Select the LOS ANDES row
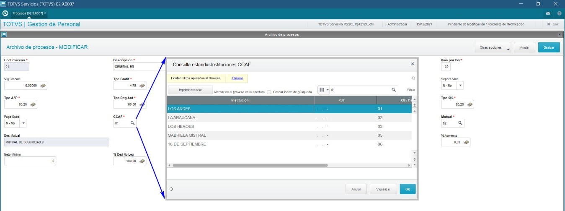 (289, 109)
